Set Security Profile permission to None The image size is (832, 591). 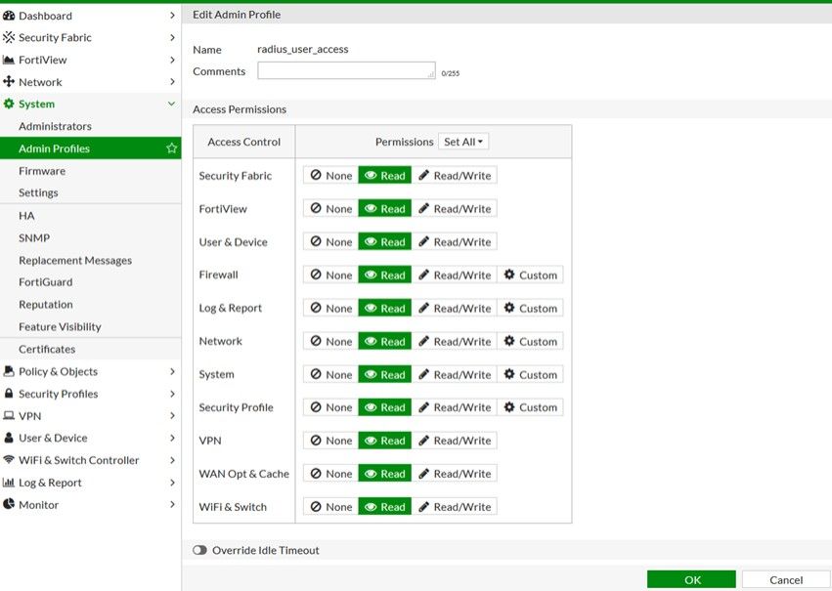point(331,407)
